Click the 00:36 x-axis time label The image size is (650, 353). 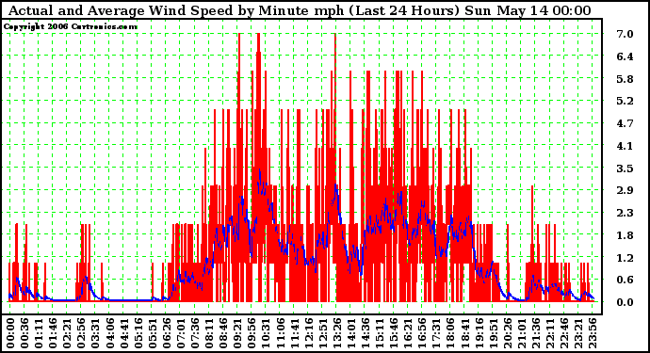click(x=24, y=333)
